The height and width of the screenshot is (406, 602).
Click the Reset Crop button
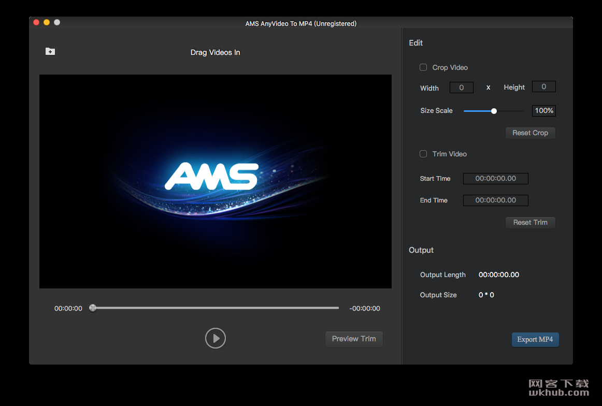[530, 133]
